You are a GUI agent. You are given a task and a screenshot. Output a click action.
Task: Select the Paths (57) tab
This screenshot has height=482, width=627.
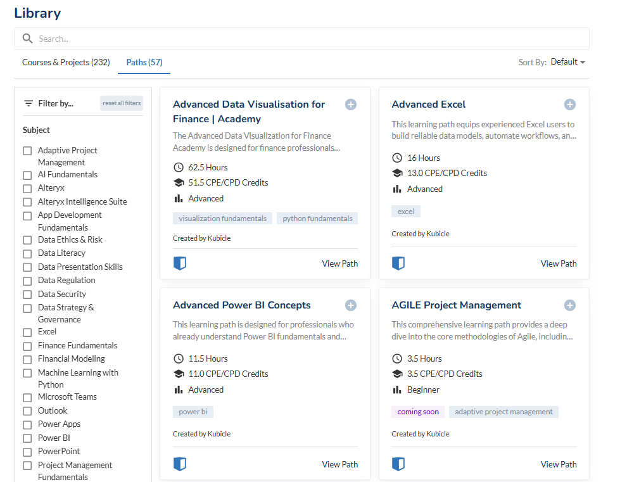point(144,62)
